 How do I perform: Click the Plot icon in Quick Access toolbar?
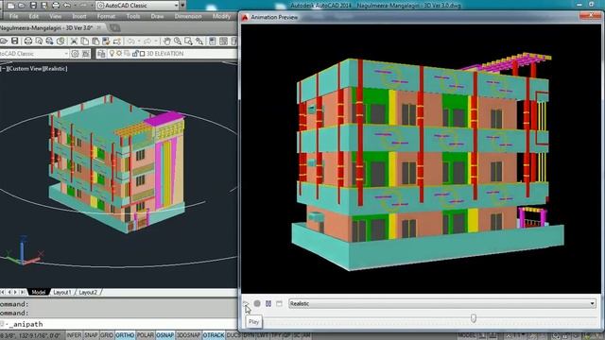click(x=56, y=6)
